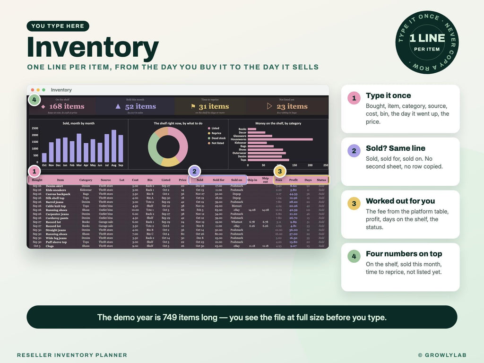Click the '31 items' time to reprice figure
Screen dimensions: 484x363
tap(214, 106)
